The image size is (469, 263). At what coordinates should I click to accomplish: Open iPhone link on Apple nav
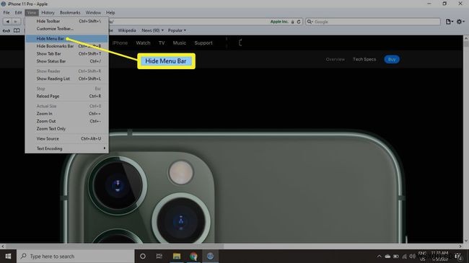pos(120,43)
